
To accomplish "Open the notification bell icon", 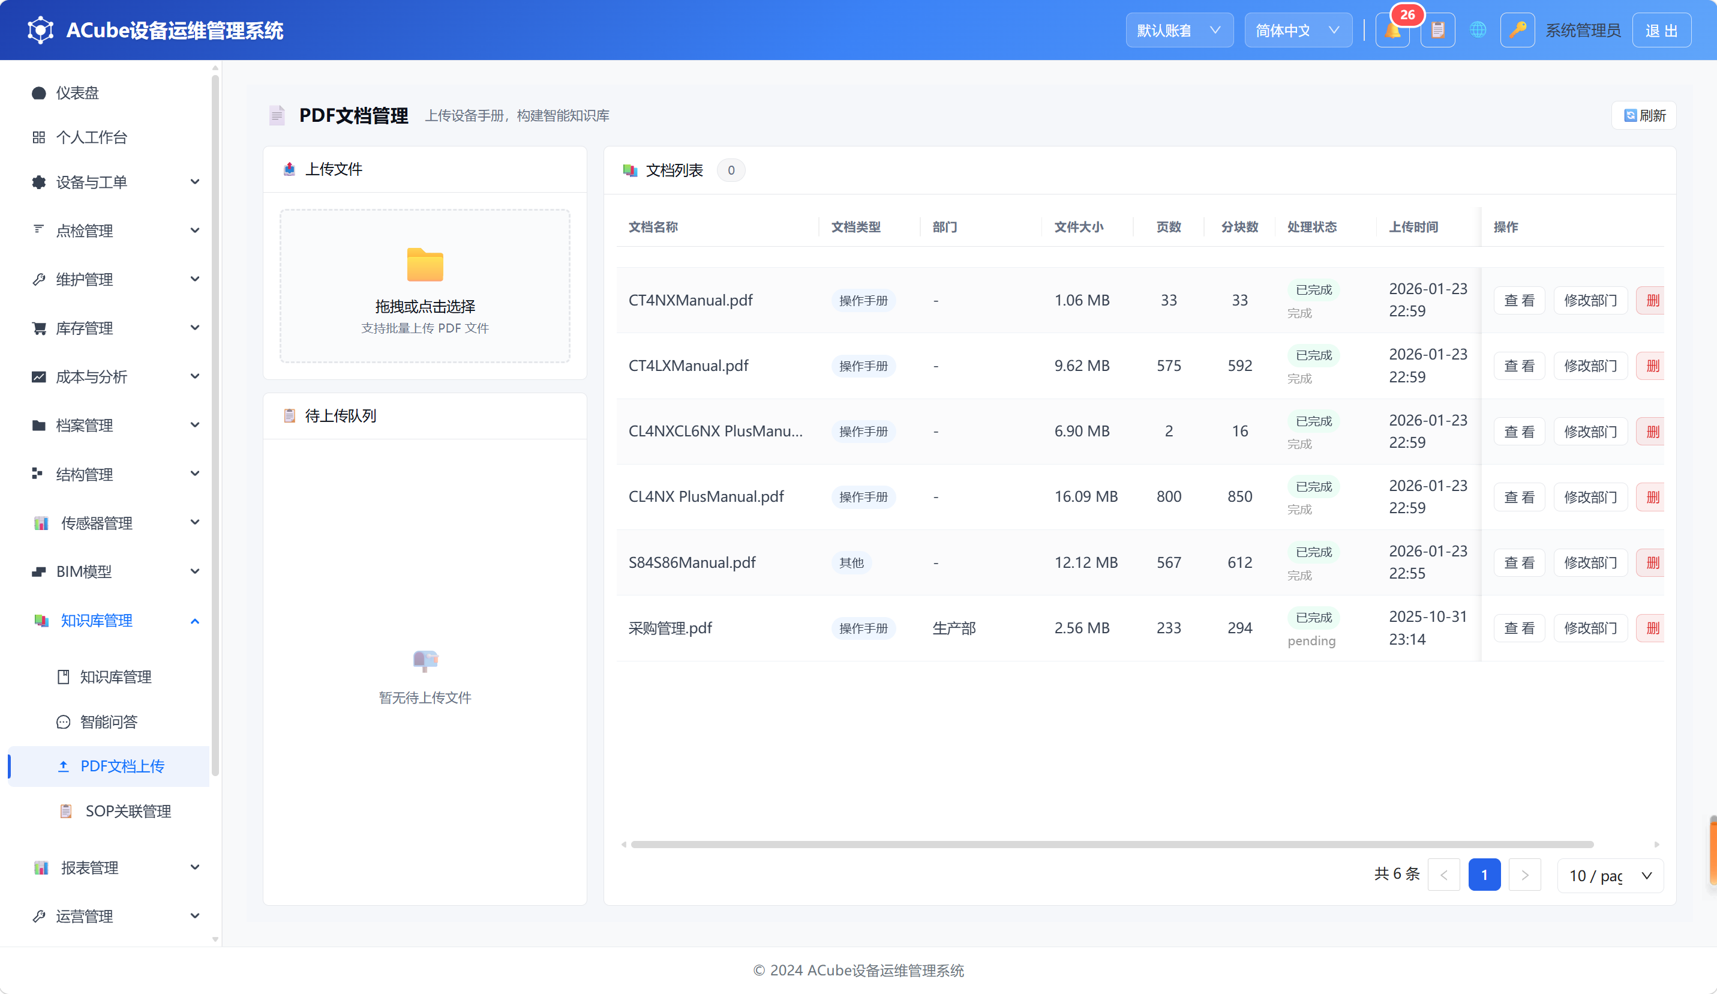I will 1392,31.
